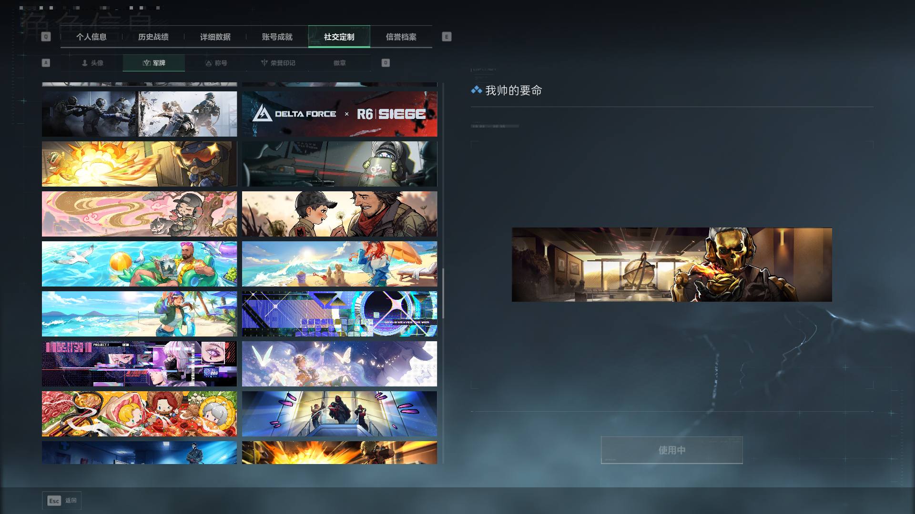Click the Q previous-tab key icon

pyautogui.click(x=46, y=37)
